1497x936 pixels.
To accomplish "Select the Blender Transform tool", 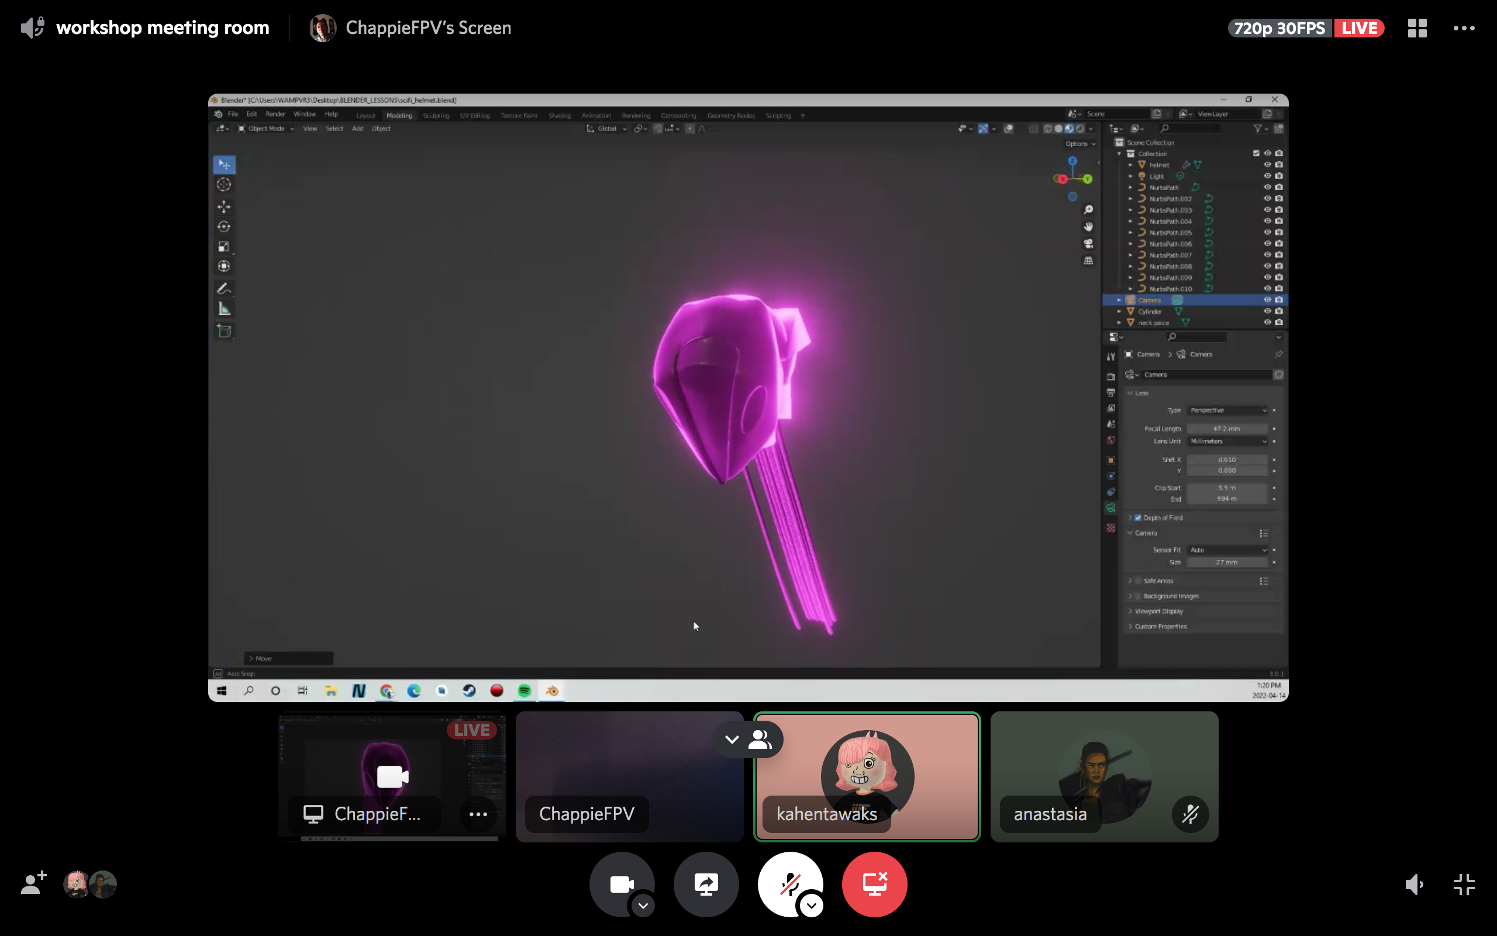I will tap(224, 266).
